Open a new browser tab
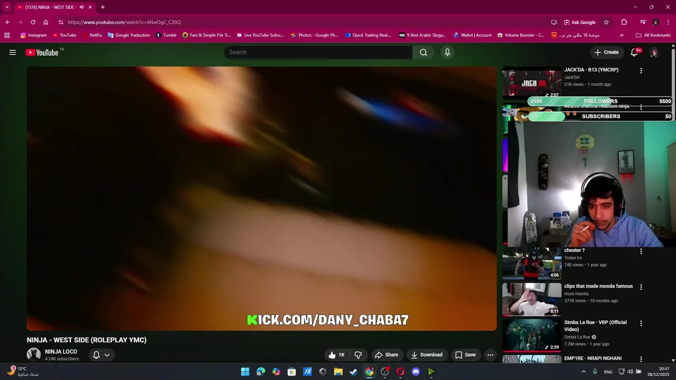 pyautogui.click(x=102, y=7)
